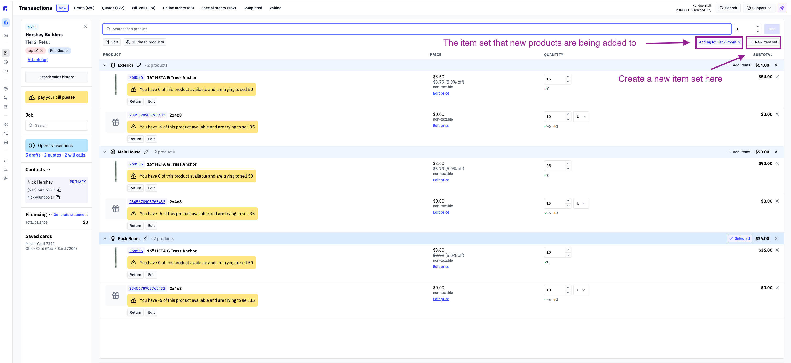
Task: Open the Voided tab
Action: coord(275,8)
